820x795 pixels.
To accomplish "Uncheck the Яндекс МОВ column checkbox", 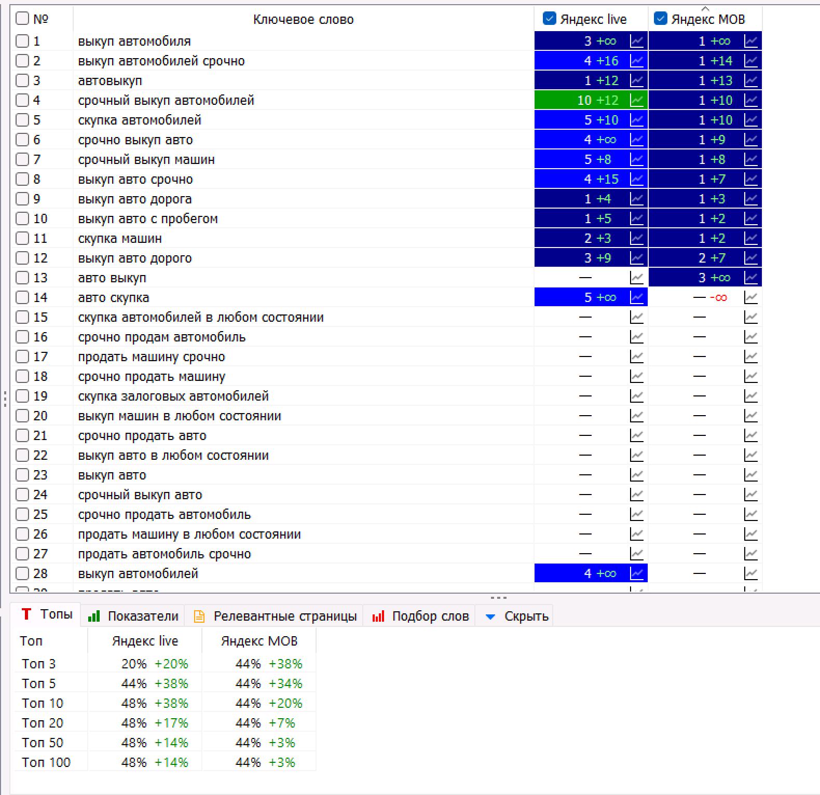I will click(660, 19).
